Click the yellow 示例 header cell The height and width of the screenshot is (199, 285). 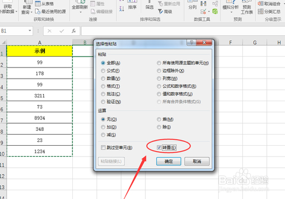[39, 51]
